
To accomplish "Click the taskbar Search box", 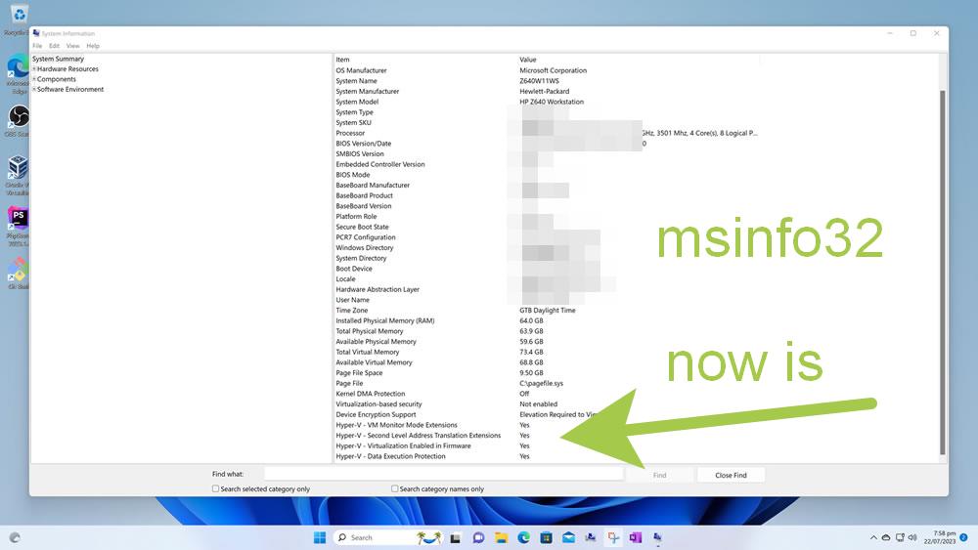I will (x=389, y=537).
